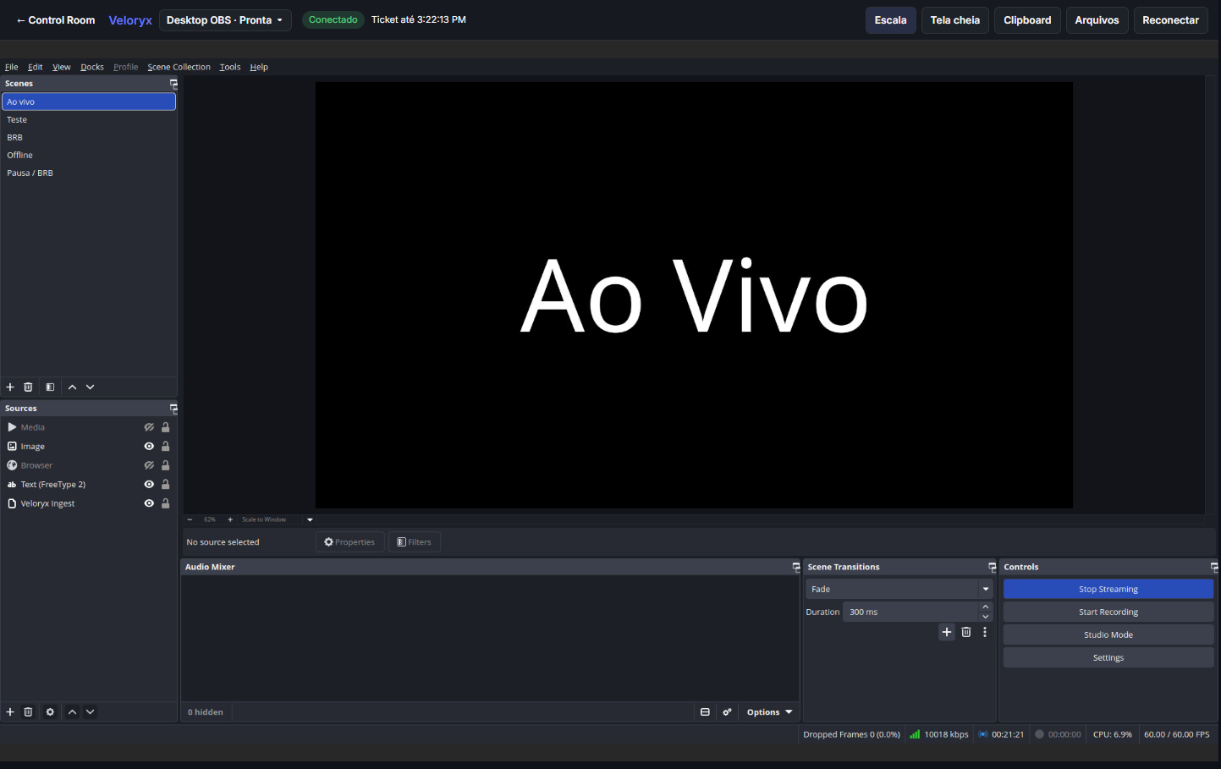The width and height of the screenshot is (1221, 769).
Task: Open the View menu
Action: [x=62, y=67]
